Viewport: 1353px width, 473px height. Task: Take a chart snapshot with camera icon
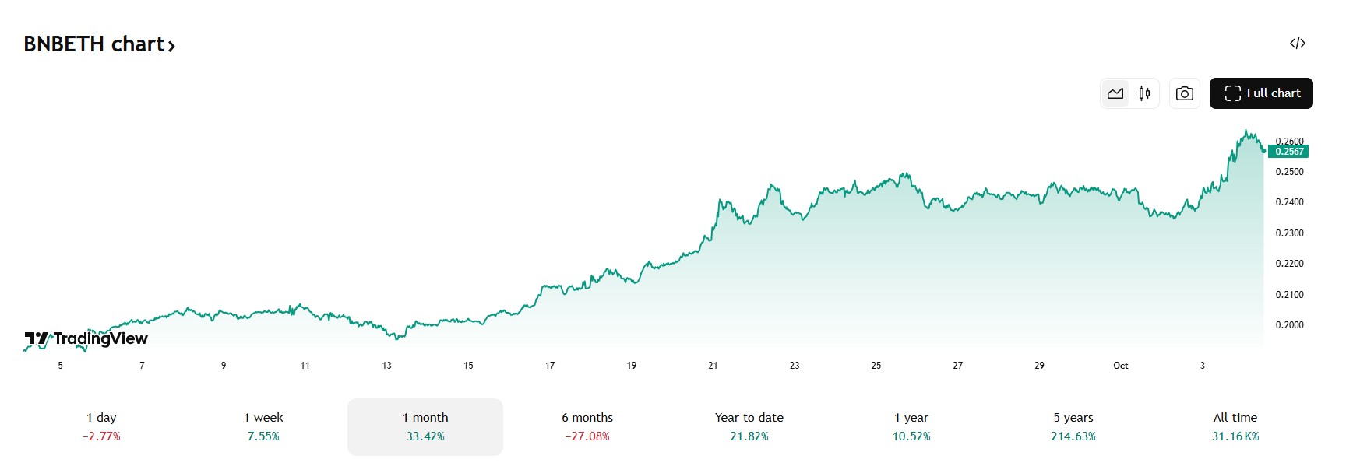pos(1184,93)
